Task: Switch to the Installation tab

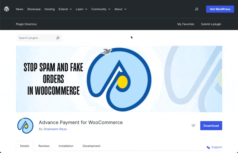Action: point(66,146)
